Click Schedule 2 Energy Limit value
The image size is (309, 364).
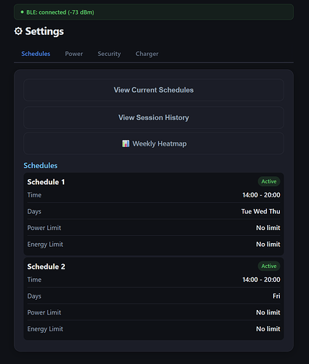click(268, 329)
